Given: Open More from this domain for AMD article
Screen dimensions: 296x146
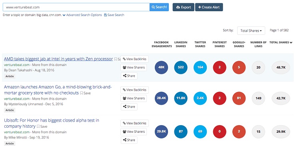Looking at the screenshot, I should tap(49, 65).
